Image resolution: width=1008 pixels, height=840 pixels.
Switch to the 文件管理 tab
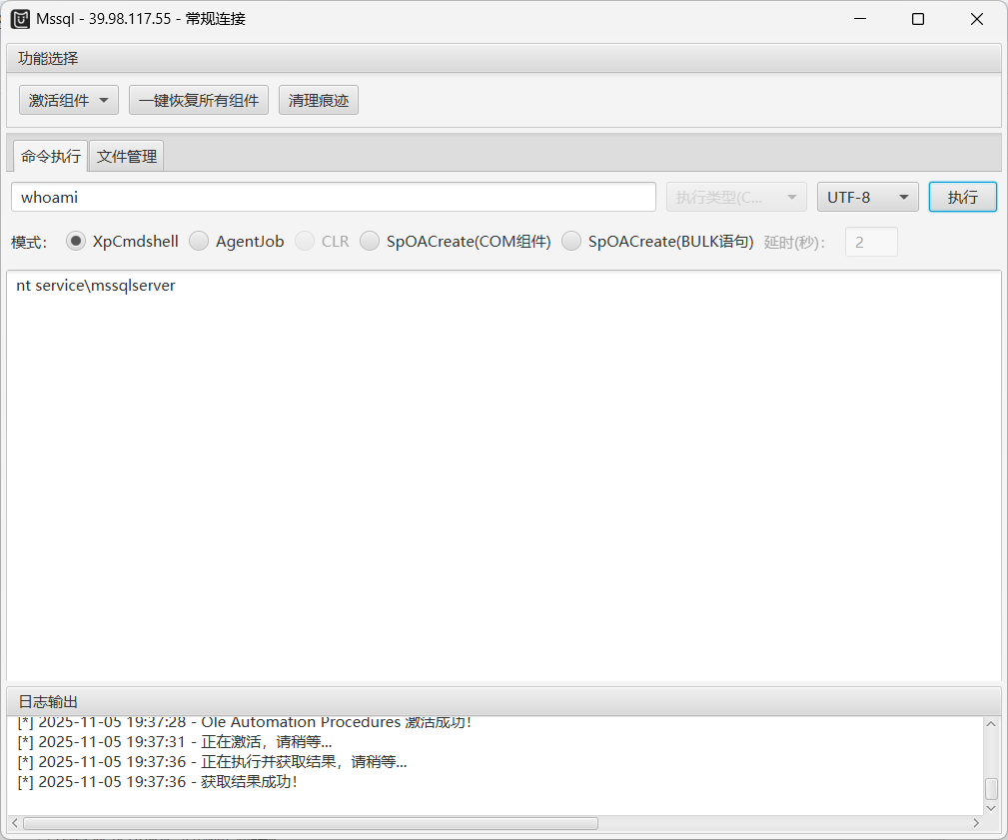tap(126, 156)
